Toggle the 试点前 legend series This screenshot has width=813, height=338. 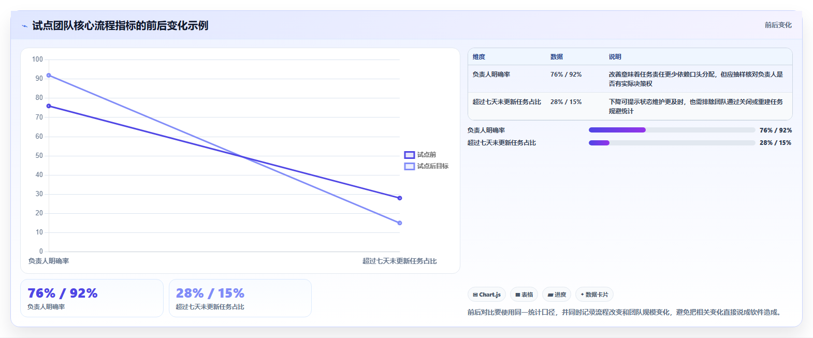pos(420,155)
